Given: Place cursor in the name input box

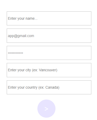Looking at the screenshot, I should pos(49,18).
